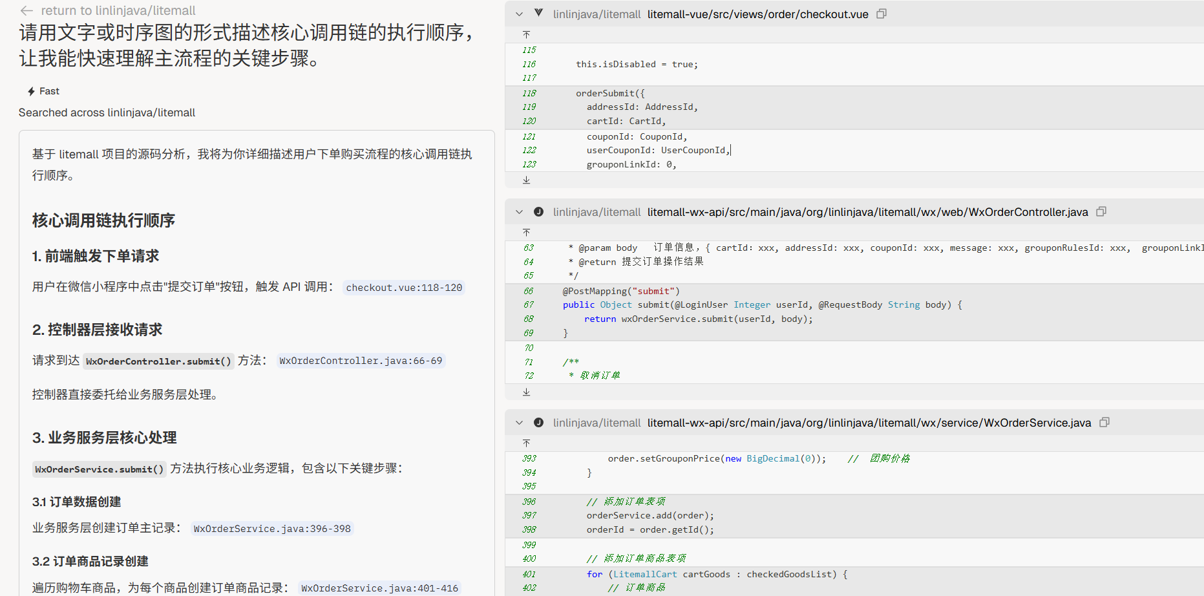Image resolution: width=1204 pixels, height=596 pixels.
Task: Open the WxOrderService.java:396-398 reference
Action: [272, 529]
